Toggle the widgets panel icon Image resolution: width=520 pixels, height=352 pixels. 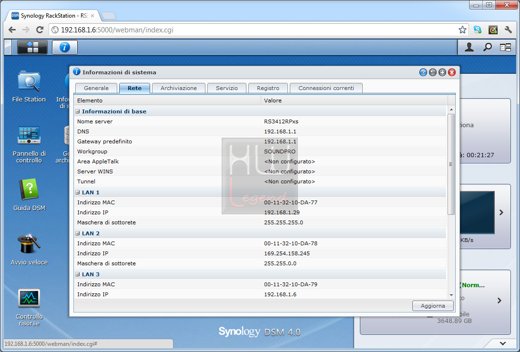[x=505, y=48]
